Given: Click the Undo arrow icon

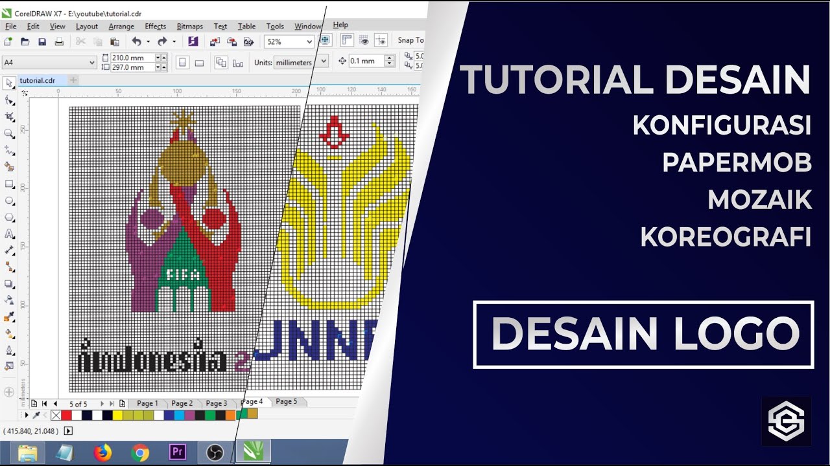Looking at the screenshot, I should (136, 41).
